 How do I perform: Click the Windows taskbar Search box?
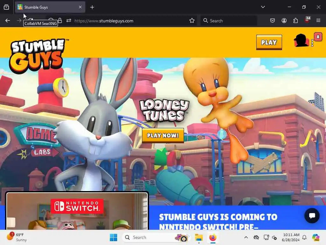[156, 237]
